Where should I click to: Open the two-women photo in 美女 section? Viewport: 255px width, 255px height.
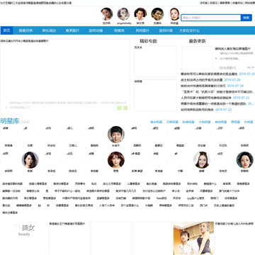pos(193,238)
